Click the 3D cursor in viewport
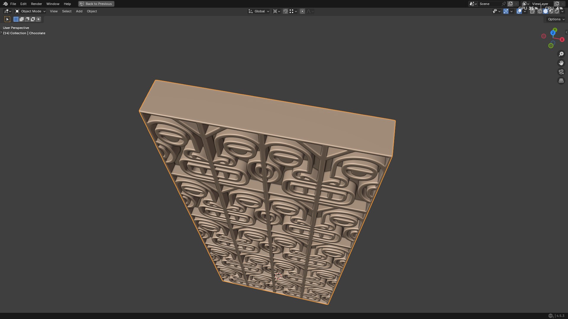Image resolution: width=568 pixels, height=319 pixels. [278, 276]
